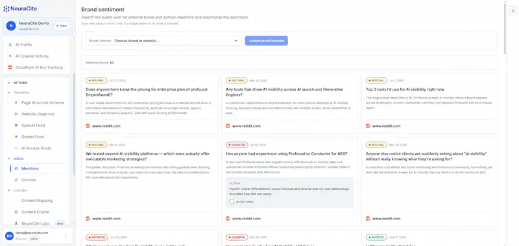
Task: Click the sidebar vertical scrollbar
Action: (x=74, y=124)
